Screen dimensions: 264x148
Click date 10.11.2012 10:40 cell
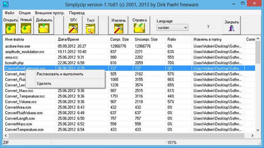(72, 52)
